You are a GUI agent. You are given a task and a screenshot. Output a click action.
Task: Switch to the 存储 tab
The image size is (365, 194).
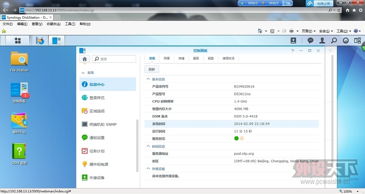181,58
